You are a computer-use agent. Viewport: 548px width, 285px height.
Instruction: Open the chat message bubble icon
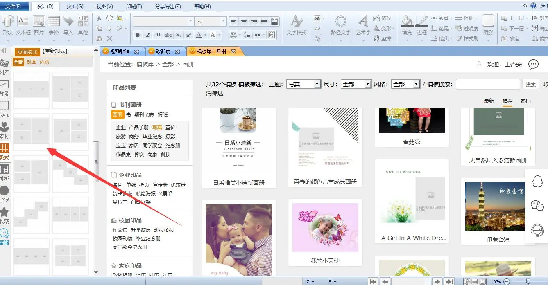(533, 64)
